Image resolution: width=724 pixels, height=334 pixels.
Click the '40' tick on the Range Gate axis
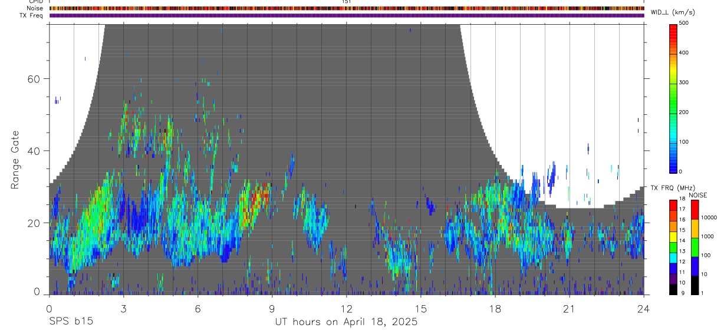point(33,151)
